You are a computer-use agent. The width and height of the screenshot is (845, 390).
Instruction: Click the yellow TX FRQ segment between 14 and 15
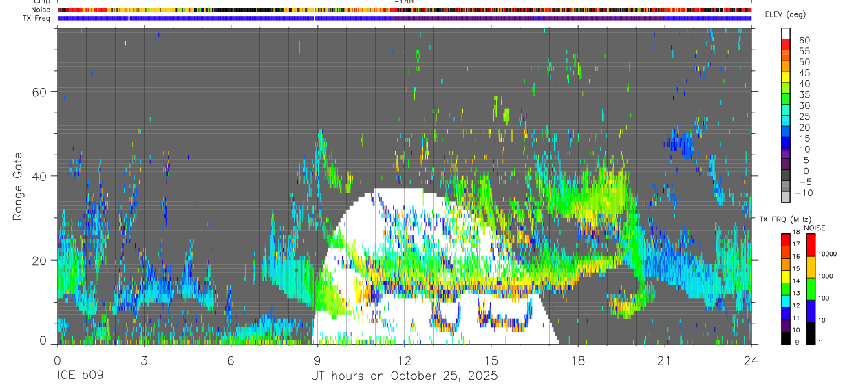click(x=786, y=275)
